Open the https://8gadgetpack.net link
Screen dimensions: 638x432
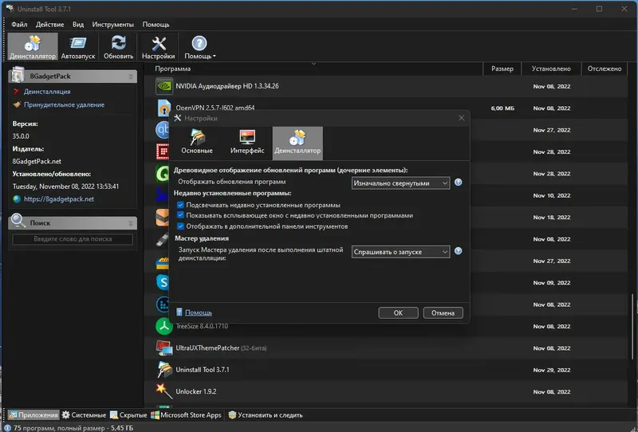click(x=58, y=199)
